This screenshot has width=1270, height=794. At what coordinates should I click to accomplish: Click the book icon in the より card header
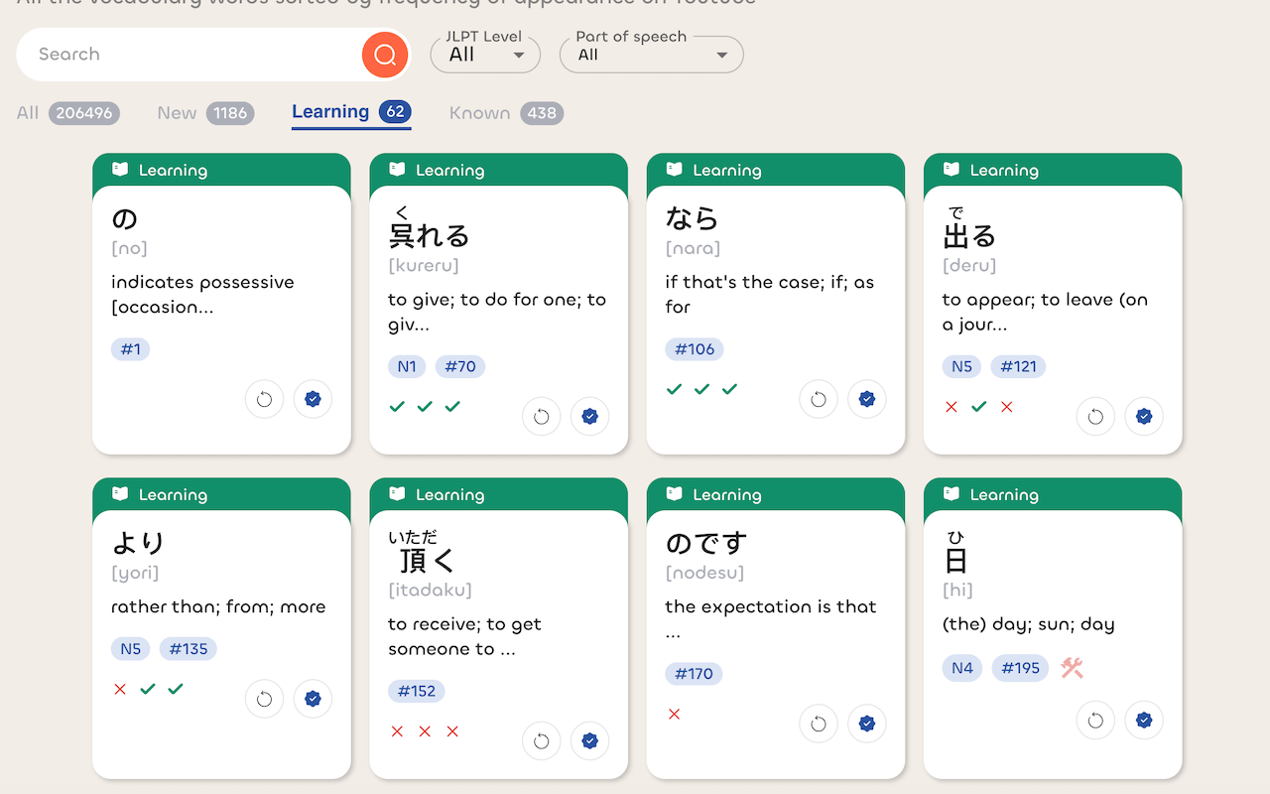click(120, 493)
